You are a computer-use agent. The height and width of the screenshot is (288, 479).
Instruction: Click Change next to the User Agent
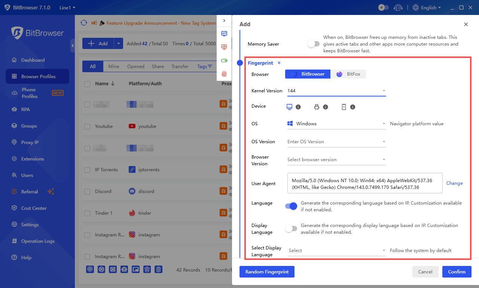click(x=454, y=183)
